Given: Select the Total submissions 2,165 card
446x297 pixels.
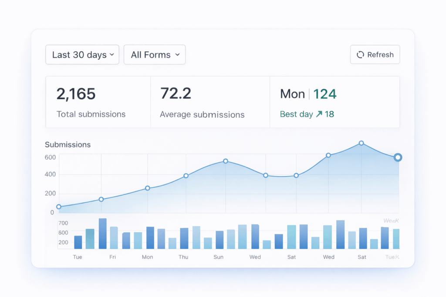Looking at the screenshot, I should click(98, 102).
